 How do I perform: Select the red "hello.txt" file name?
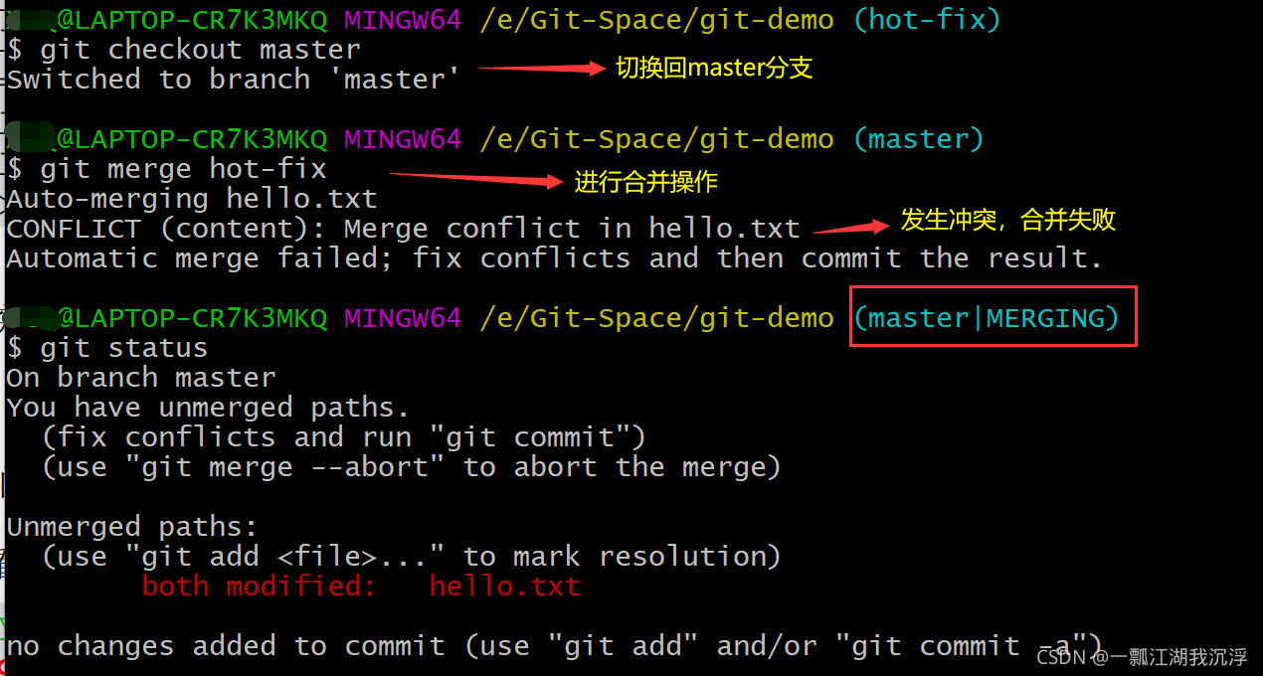coord(505,587)
